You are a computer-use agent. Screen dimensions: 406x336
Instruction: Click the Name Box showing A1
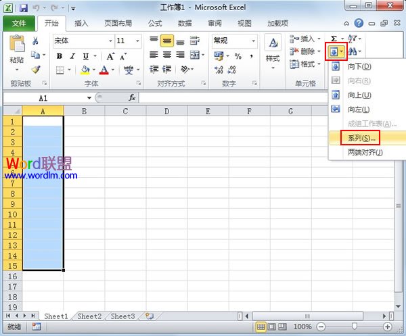[44, 97]
